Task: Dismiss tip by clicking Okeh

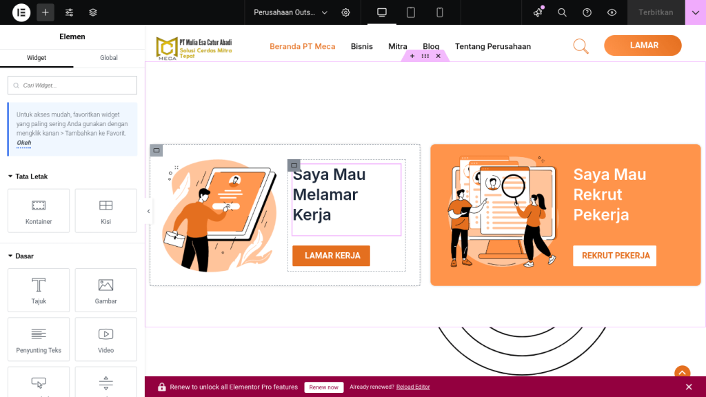Action: [x=24, y=143]
